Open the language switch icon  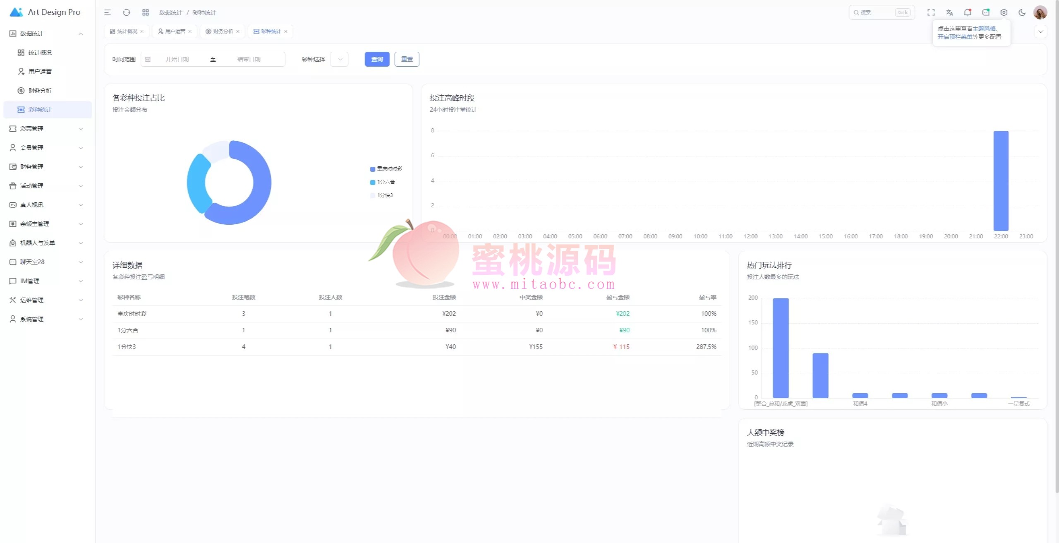click(949, 12)
